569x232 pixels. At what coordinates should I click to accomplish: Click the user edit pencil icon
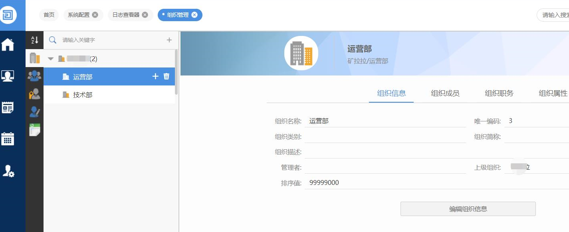35,112
